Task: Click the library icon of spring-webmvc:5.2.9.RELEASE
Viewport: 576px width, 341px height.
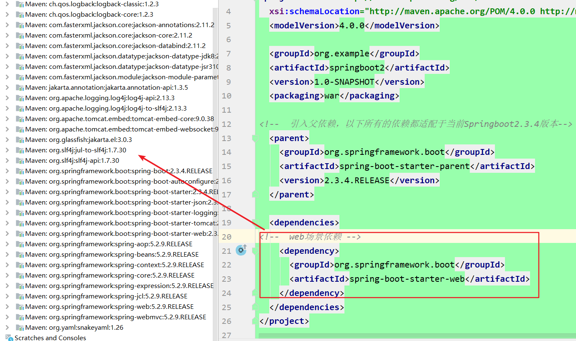Action: (19, 317)
